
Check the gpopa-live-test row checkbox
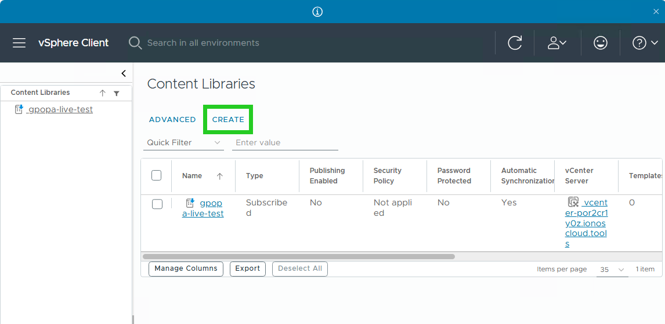pos(157,204)
